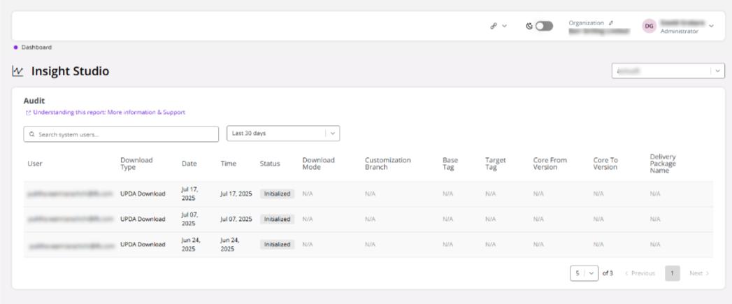The width and height of the screenshot is (732, 304).
Task: Click the Previous page button
Action: point(640,273)
